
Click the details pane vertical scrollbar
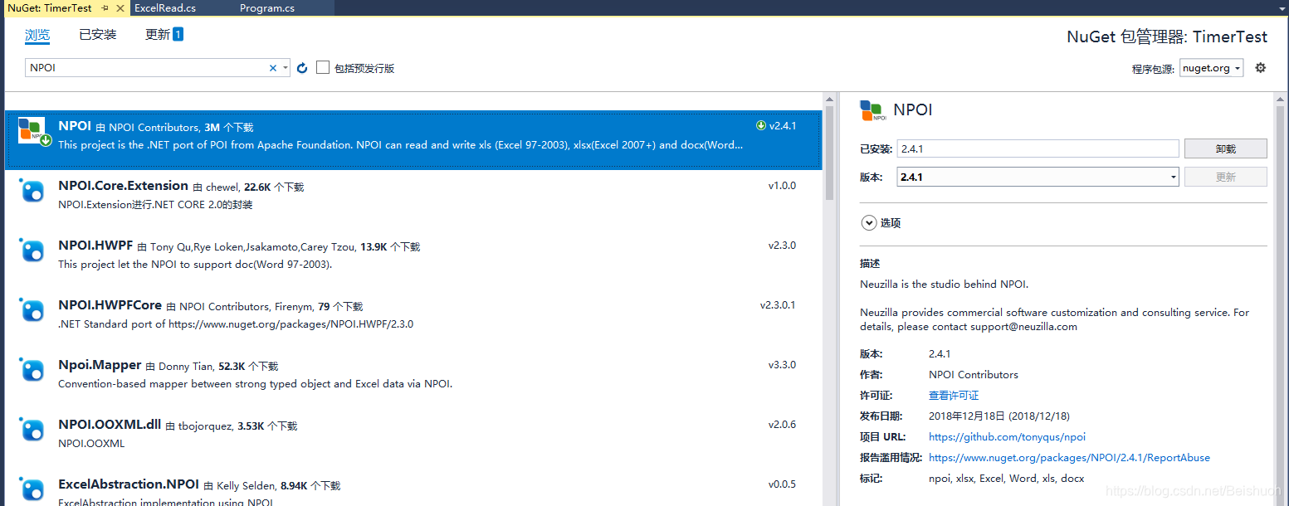pos(1282,299)
